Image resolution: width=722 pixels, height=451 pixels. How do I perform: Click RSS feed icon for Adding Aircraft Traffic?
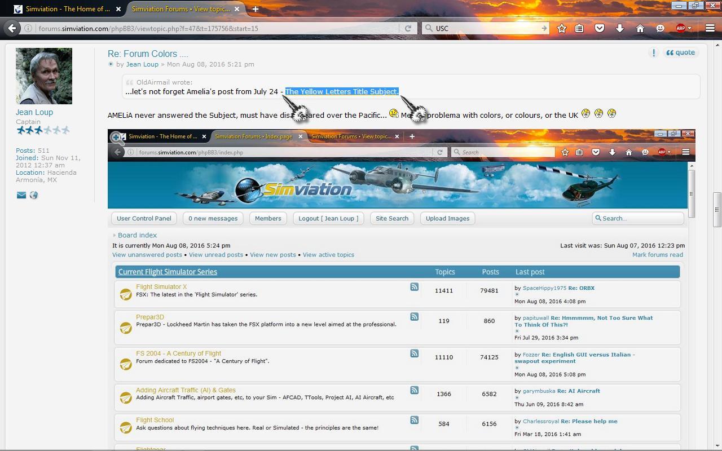415,390
